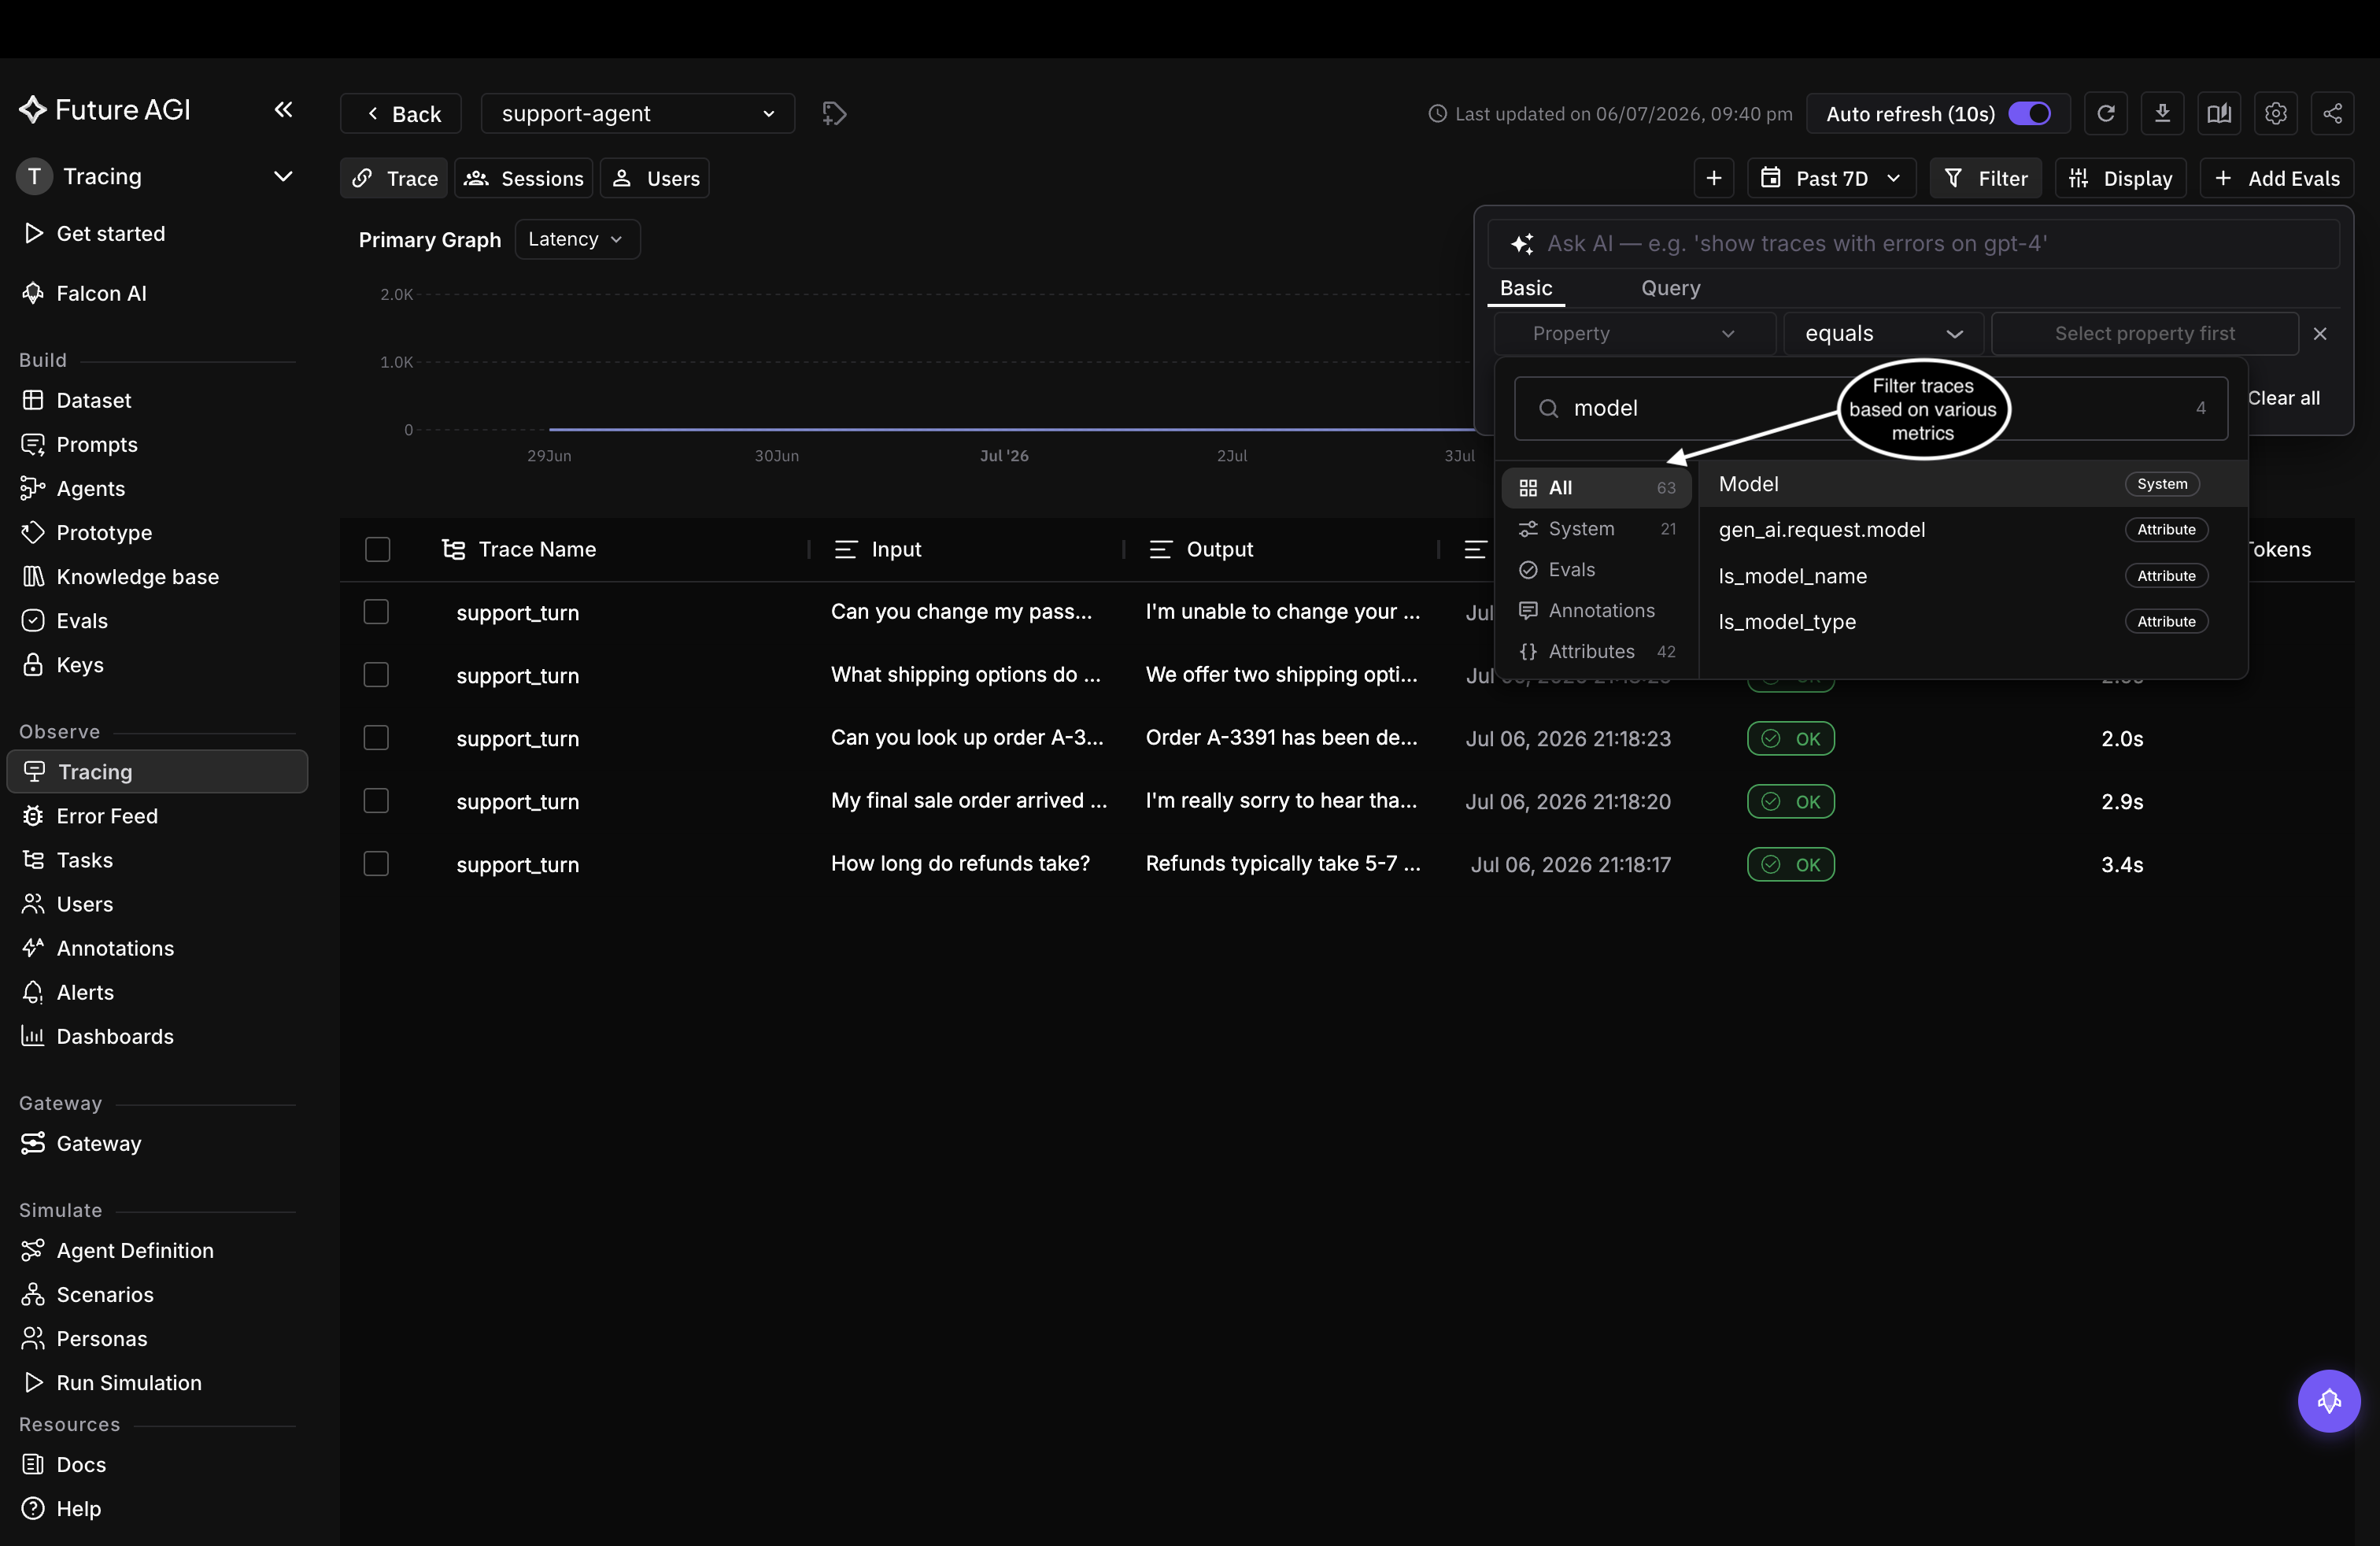Select the 'My final sale order' row checkbox

(x=376, y=801)
